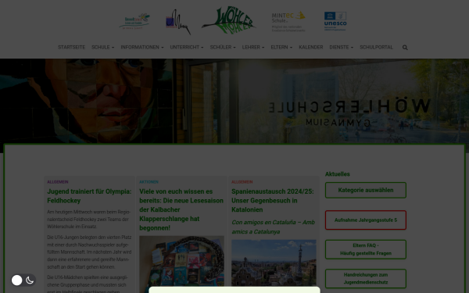Viewport: 469px width, 293px height.
Task: Open the Schulportal link
Action: (376, 47)
